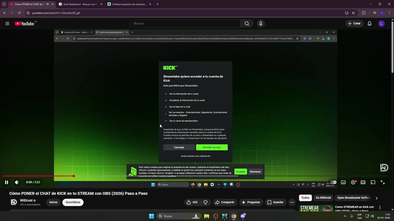Save the video with Guardar
The image size is (394, 221).
click(x=275, y=202)
